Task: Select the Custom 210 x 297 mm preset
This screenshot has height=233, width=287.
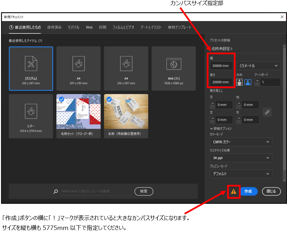Action: tap(31, 69)
